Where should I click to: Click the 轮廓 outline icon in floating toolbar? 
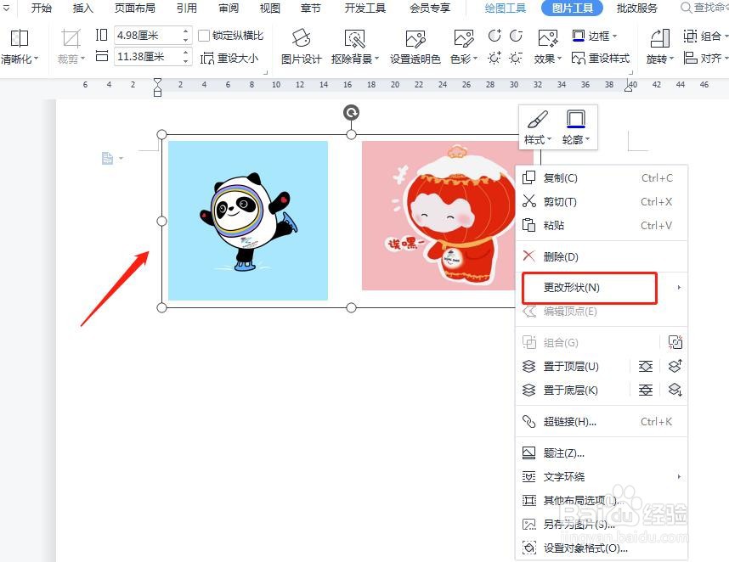(575, 119)
